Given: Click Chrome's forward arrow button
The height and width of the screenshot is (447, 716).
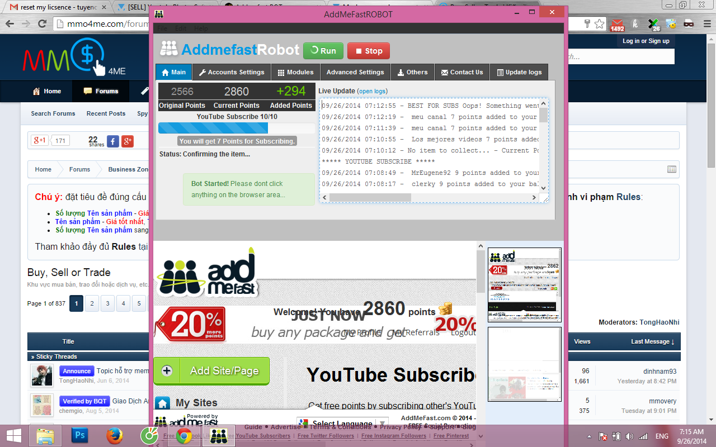Looking at the screenshot, I should pyautogui.click(x=27, y=24).
